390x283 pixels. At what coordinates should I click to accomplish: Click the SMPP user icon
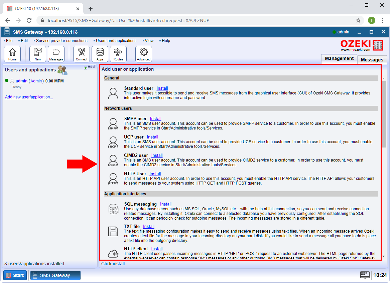point(113,124)
